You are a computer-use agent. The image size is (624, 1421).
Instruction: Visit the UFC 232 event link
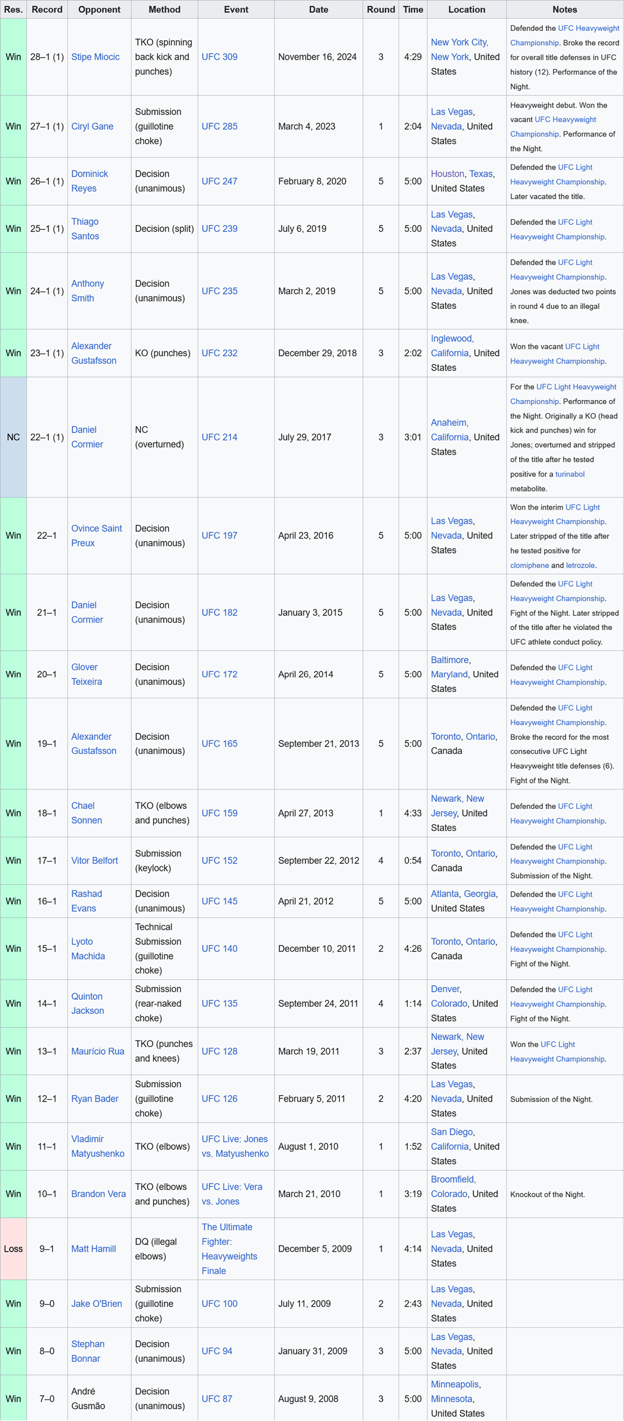tap(220, 353)
